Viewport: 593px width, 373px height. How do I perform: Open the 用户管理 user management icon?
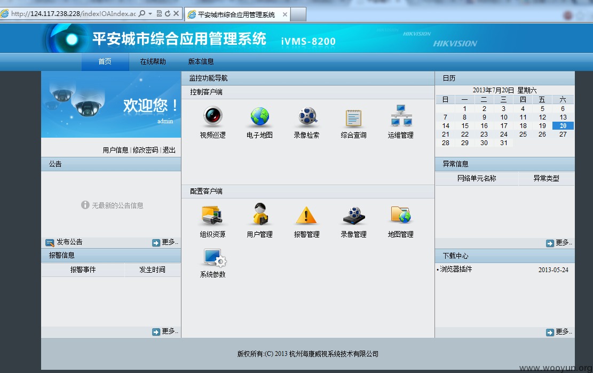click(260, 214)
